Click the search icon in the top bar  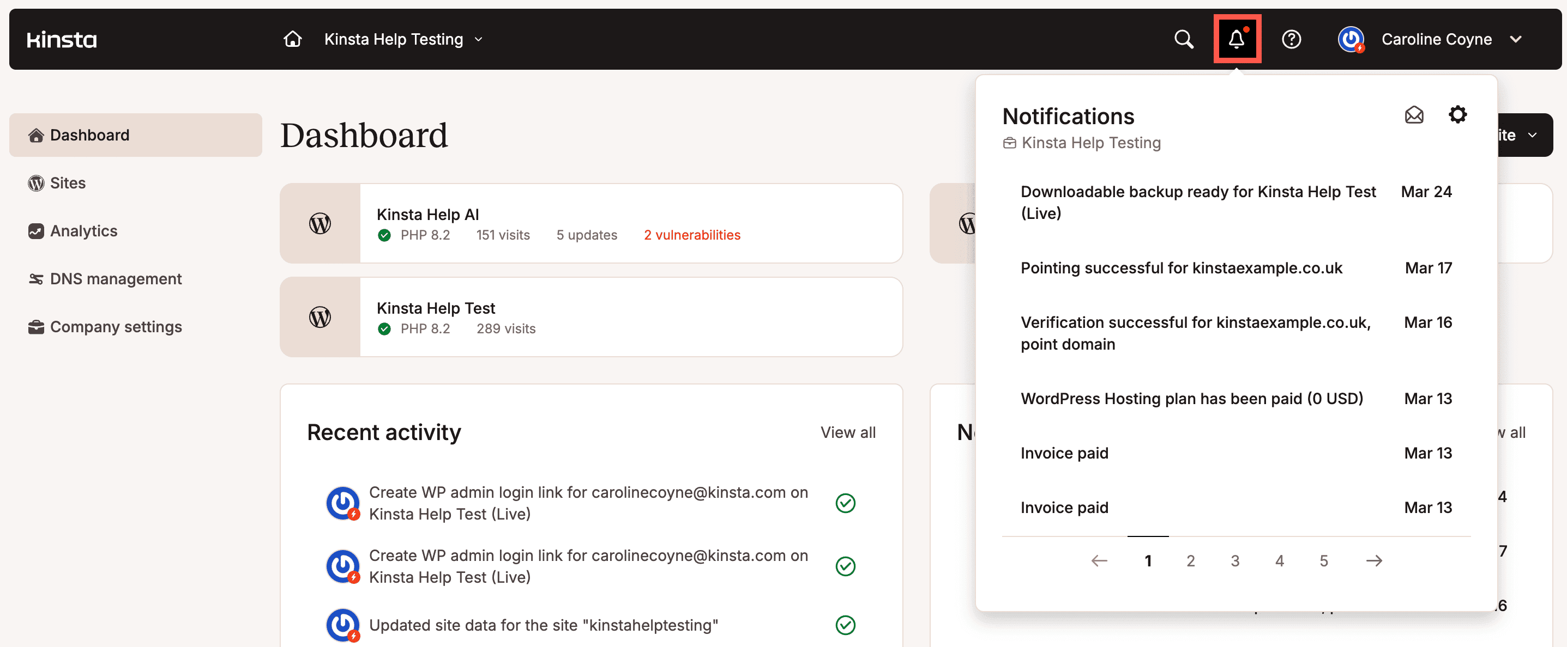click(1184, 39)
